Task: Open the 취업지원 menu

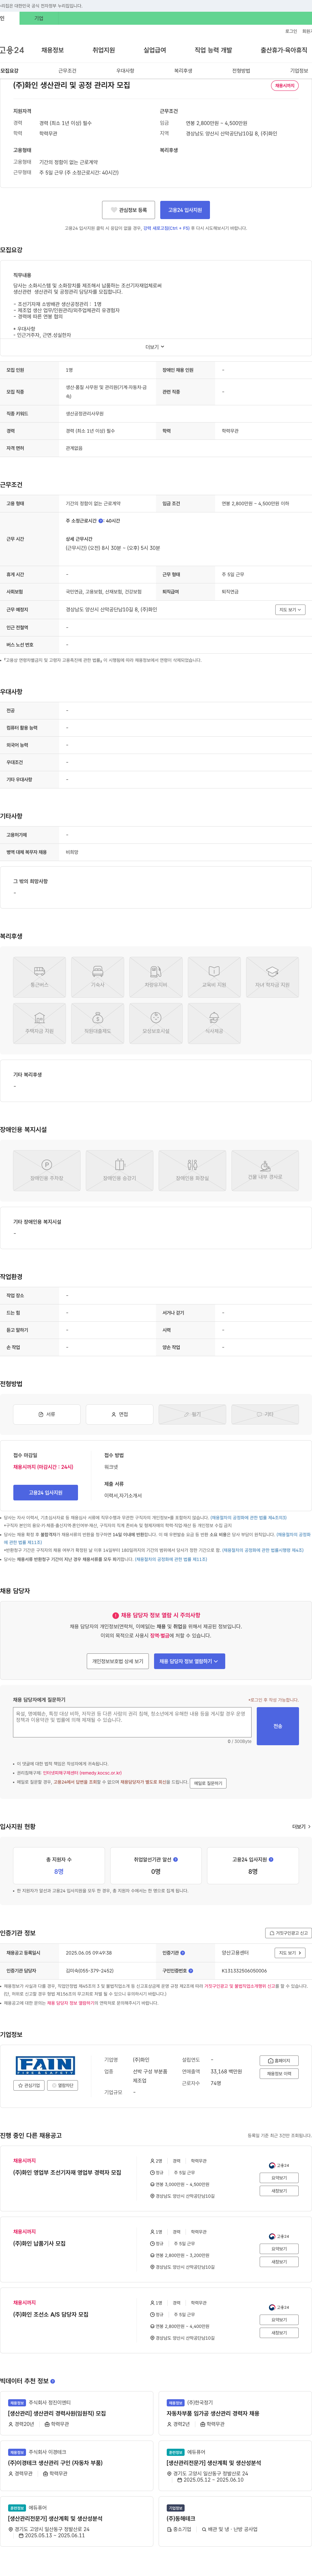Action: [104, 50]
